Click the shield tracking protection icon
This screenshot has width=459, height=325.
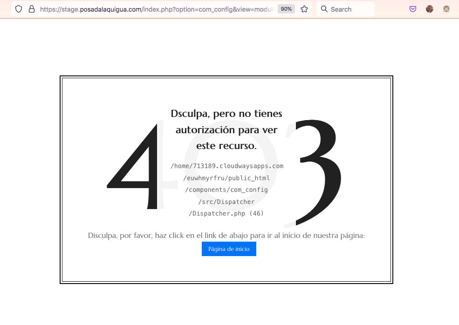[x=19, y=9]
